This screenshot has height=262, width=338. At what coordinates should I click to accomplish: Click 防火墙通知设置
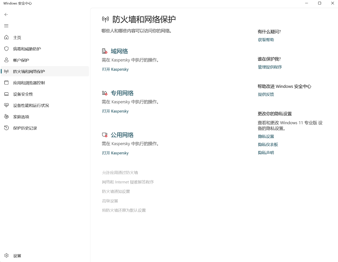point(116,191)
